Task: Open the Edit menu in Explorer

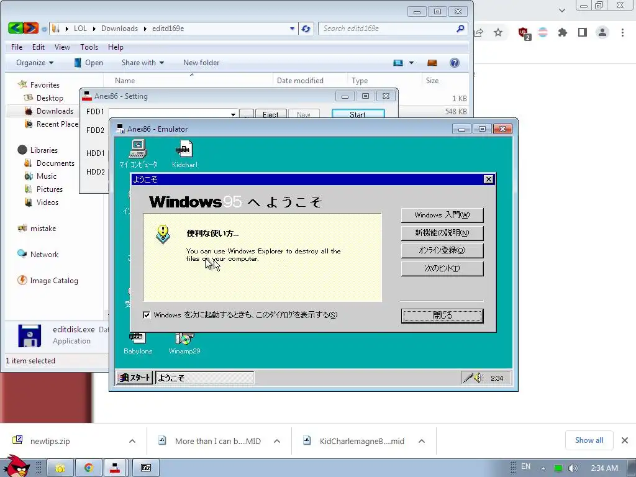Action: click(38, 47)
